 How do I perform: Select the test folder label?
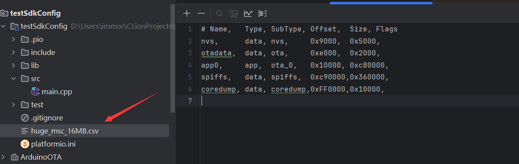pyautogui.click(x=37, y=105)
